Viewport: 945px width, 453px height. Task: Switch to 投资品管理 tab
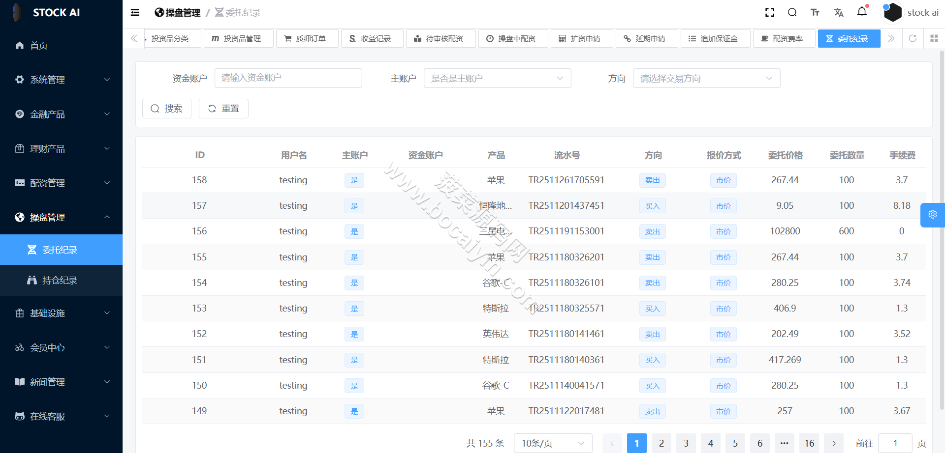239,38
